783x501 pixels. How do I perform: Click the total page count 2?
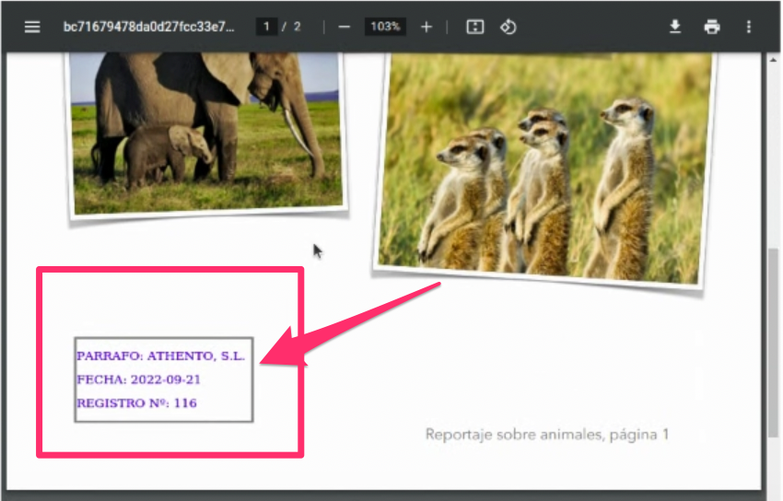297,27
